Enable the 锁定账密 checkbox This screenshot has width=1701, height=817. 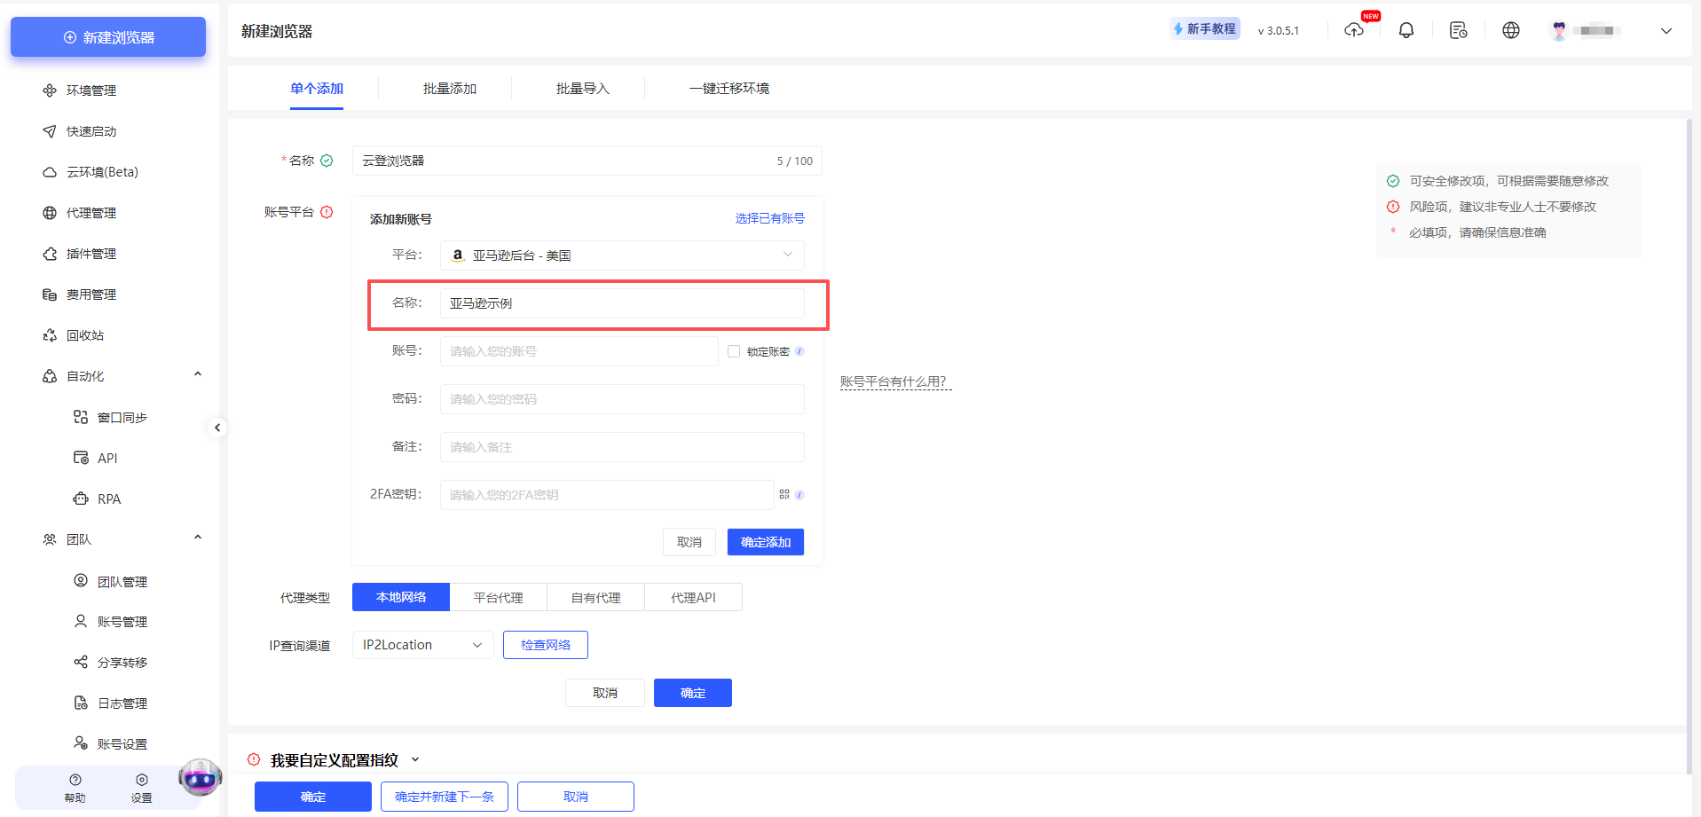click(734, 350)
